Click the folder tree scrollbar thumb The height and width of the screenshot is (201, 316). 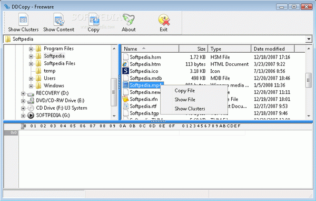(114, 92)
